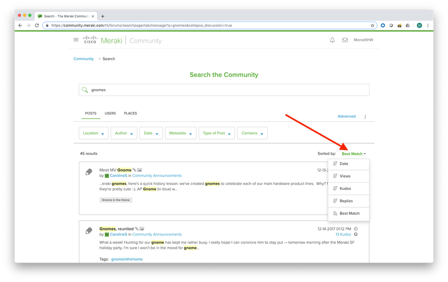This screenshot has height=282, width=448.
Task: Open the messages envelope icon
Action: tap(345, 40)
